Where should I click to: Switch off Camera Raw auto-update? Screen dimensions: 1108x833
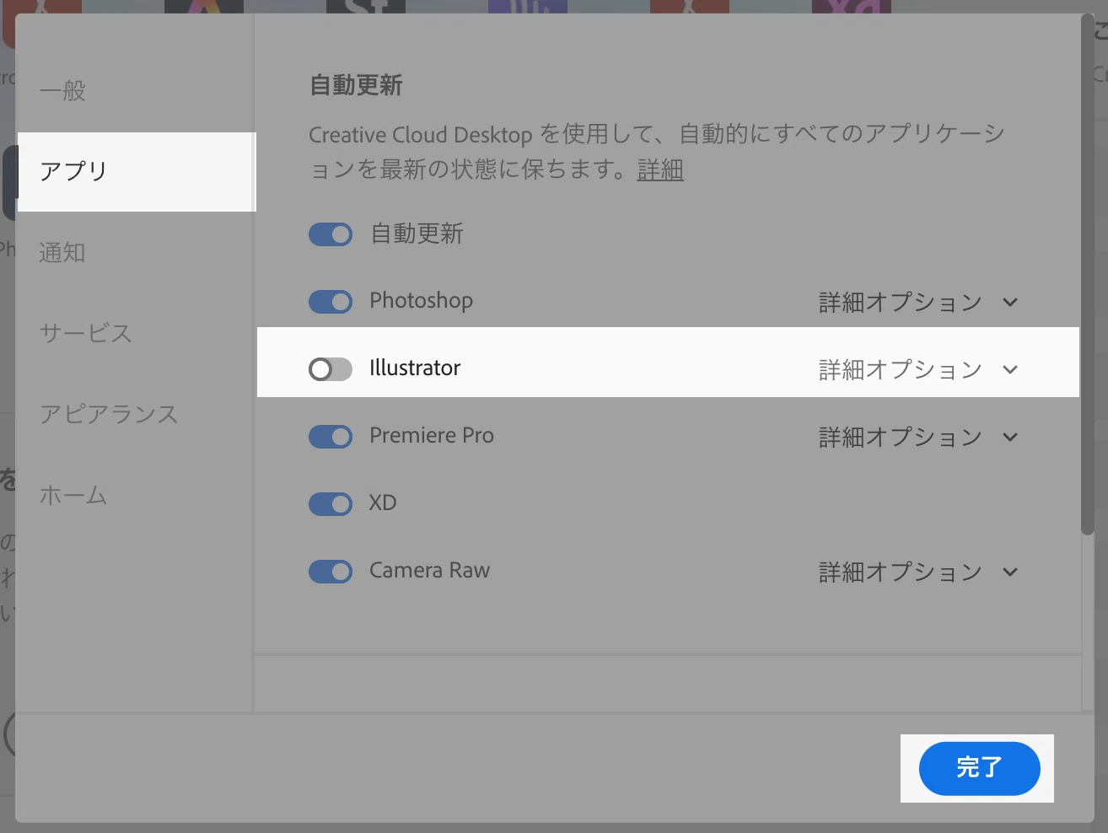click(331, 572)
